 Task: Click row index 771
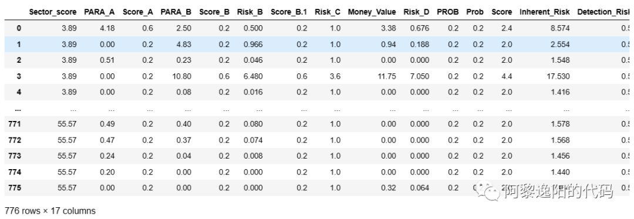15,124
